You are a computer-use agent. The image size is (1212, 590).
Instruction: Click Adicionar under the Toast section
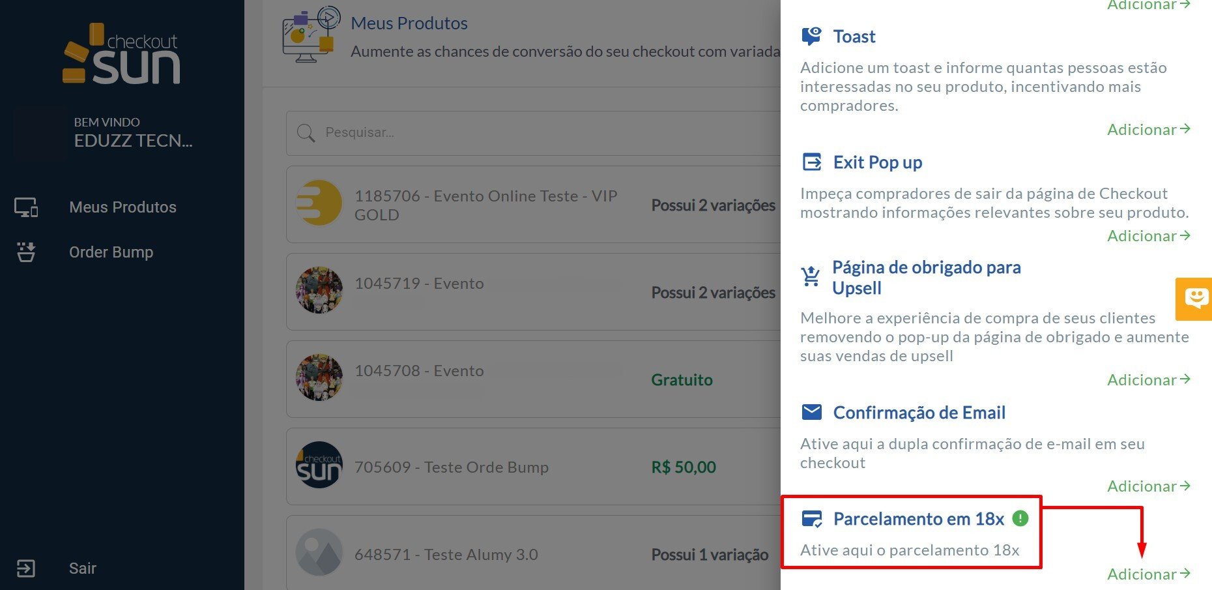click(1148, 130)
